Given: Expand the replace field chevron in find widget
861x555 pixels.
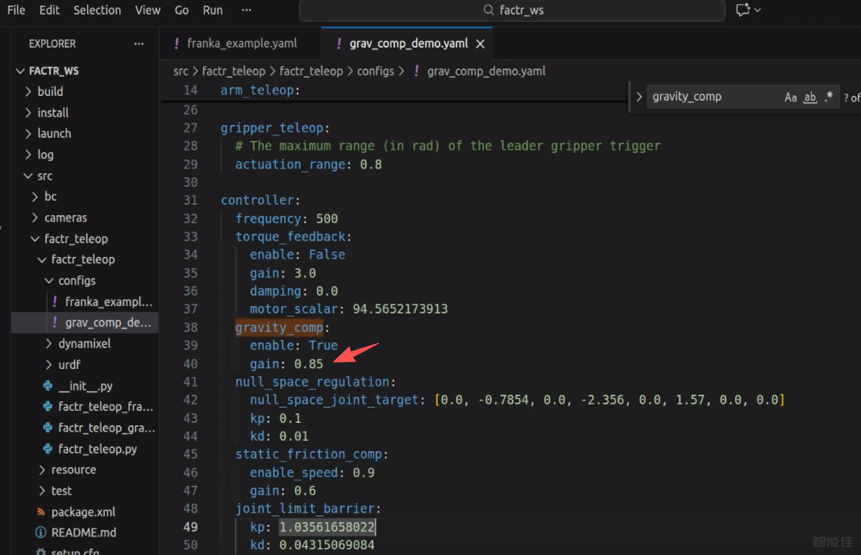Looking at the screenshot, I should [639, 97].
